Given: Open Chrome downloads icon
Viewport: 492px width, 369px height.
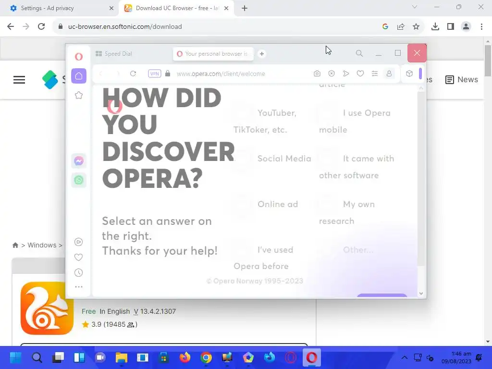Looking at the screenshot, I should click(x=435, y=26).
